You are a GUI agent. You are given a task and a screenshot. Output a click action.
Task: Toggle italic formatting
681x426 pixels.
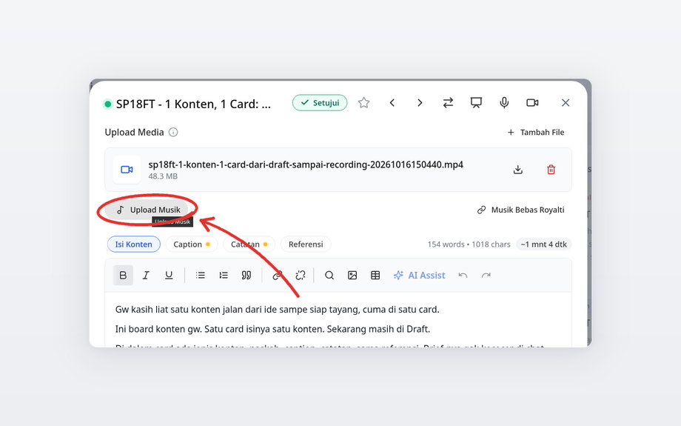[146, 275]
